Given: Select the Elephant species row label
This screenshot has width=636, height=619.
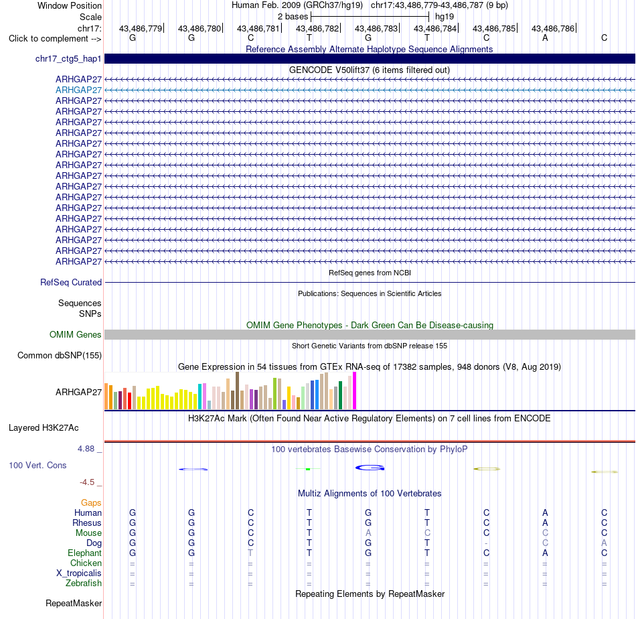Looking at the screenshot, I should [x=84, y=553].
